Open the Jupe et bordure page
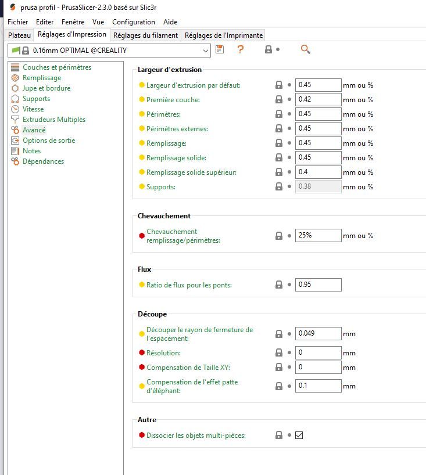This screenshot has width=426, height=475. 46,88
